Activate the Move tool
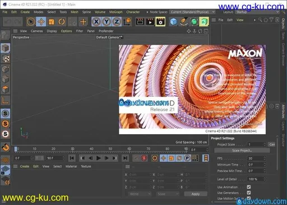This screenshot has height=205, width=287. coord(41,22)
